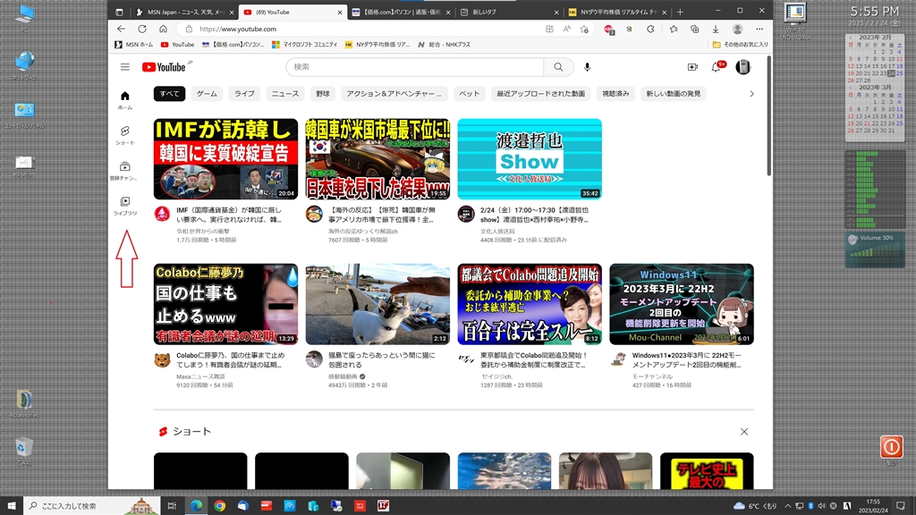Expand the その他のお気に入り folder
The image size is (916, 515).
coord(740,45)
